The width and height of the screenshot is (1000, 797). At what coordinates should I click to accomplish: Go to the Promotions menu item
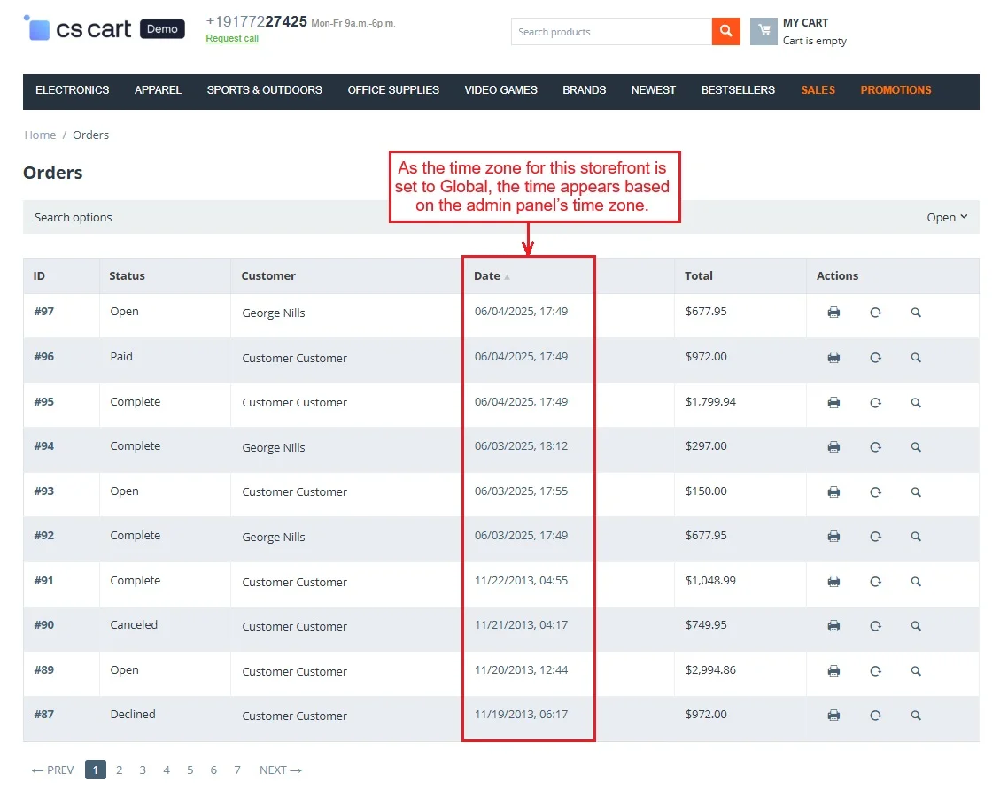coord(895,90)
